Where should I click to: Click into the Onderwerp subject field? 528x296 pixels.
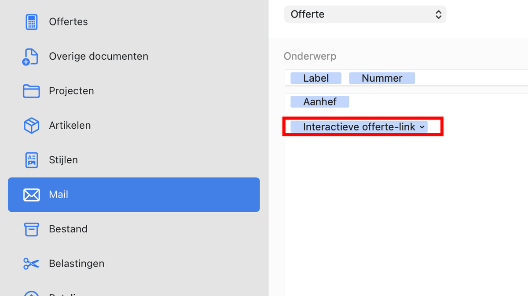point(471,78)
